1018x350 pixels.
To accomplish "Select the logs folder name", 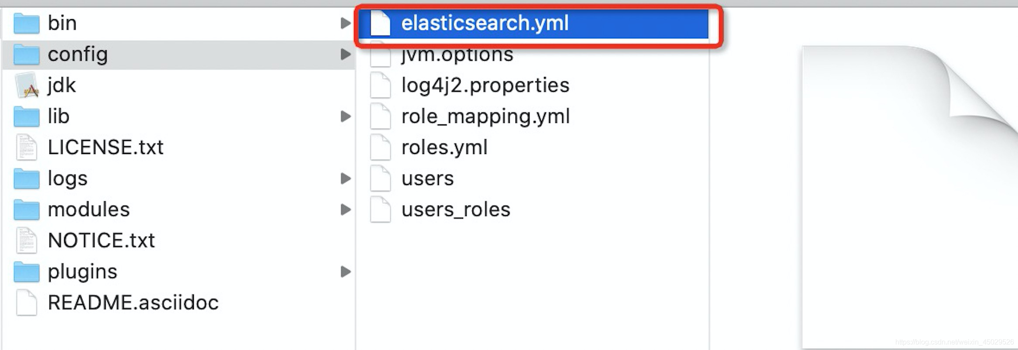I will [68, 179].
